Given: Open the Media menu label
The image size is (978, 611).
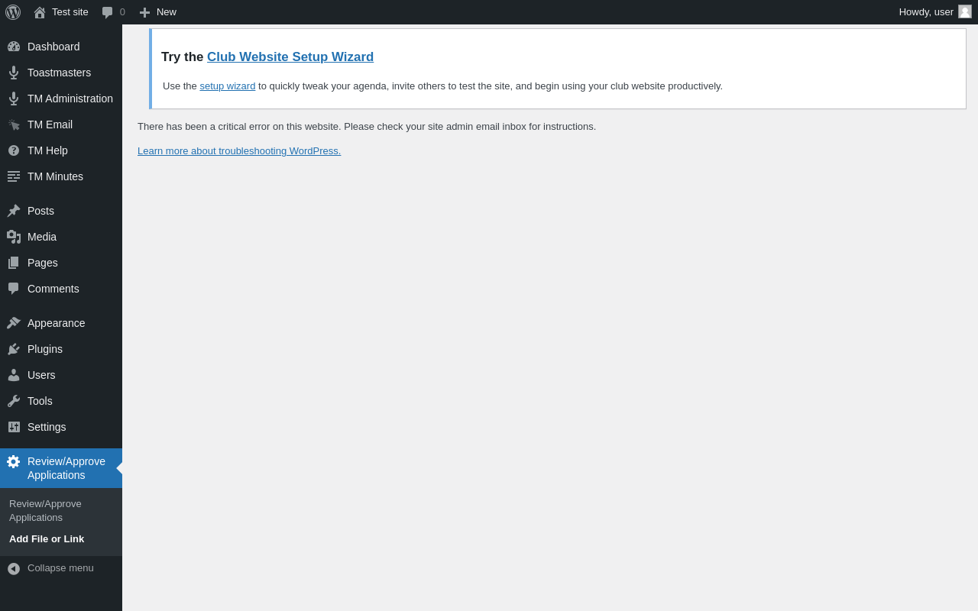Looking at the screenshot, I should pos(42,237).
